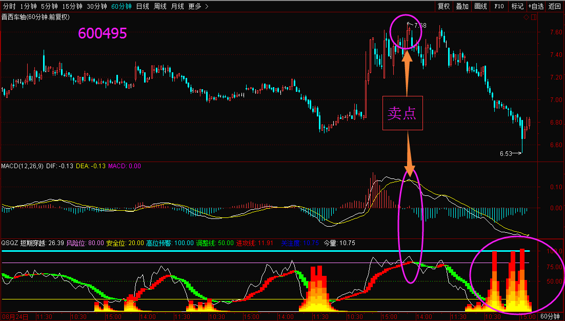The image size is (565, 321).
Task: Expand the 更多 periods menu
Action: (198, 6)
